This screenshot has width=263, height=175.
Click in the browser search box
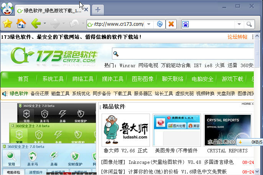click(x=212, y=24)
